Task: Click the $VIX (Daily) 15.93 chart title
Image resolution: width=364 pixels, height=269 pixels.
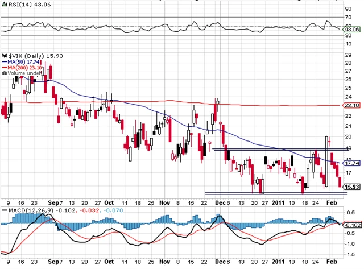Action: pyautogui.click(x=36, y=56)
